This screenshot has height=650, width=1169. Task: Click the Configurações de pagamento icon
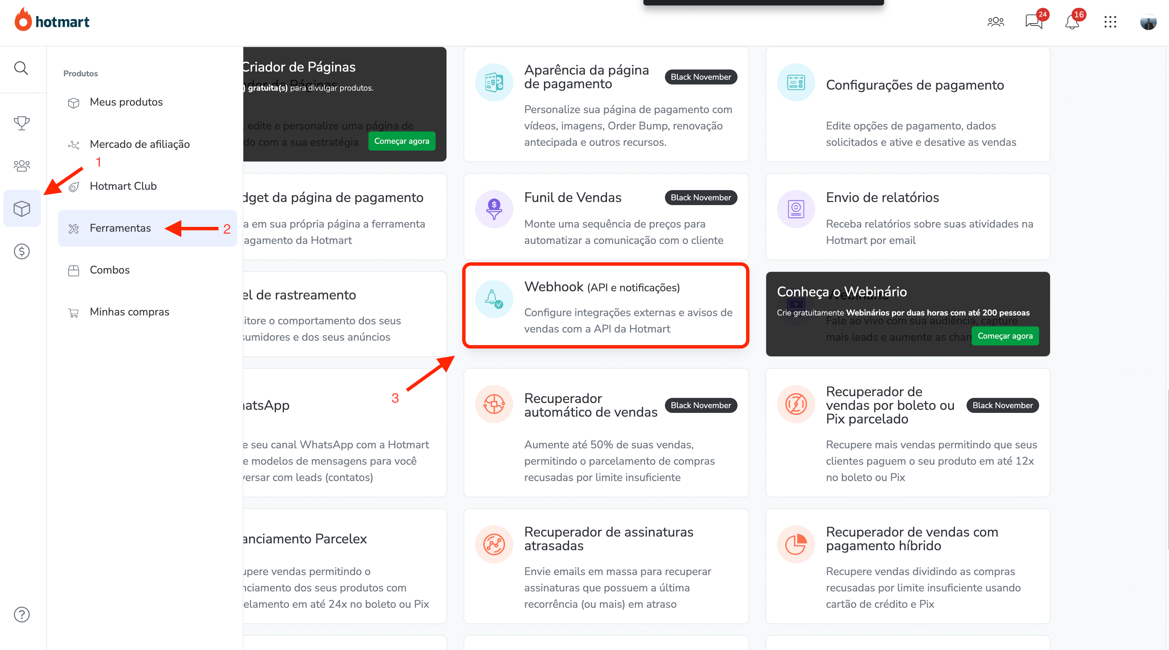point(795,82)
